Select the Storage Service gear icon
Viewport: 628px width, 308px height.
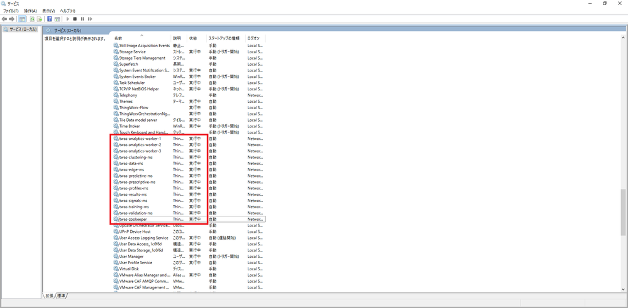[116, 51]
